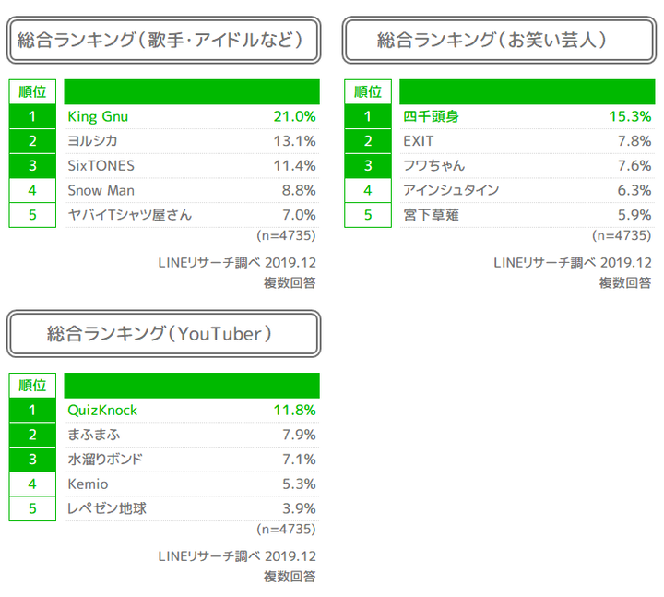This screenshot has height=597, width=664.
Task: Select the Snow Man entry
Action: (101, 190)
